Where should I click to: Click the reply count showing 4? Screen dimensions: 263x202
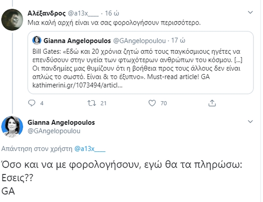click(42, 104)
